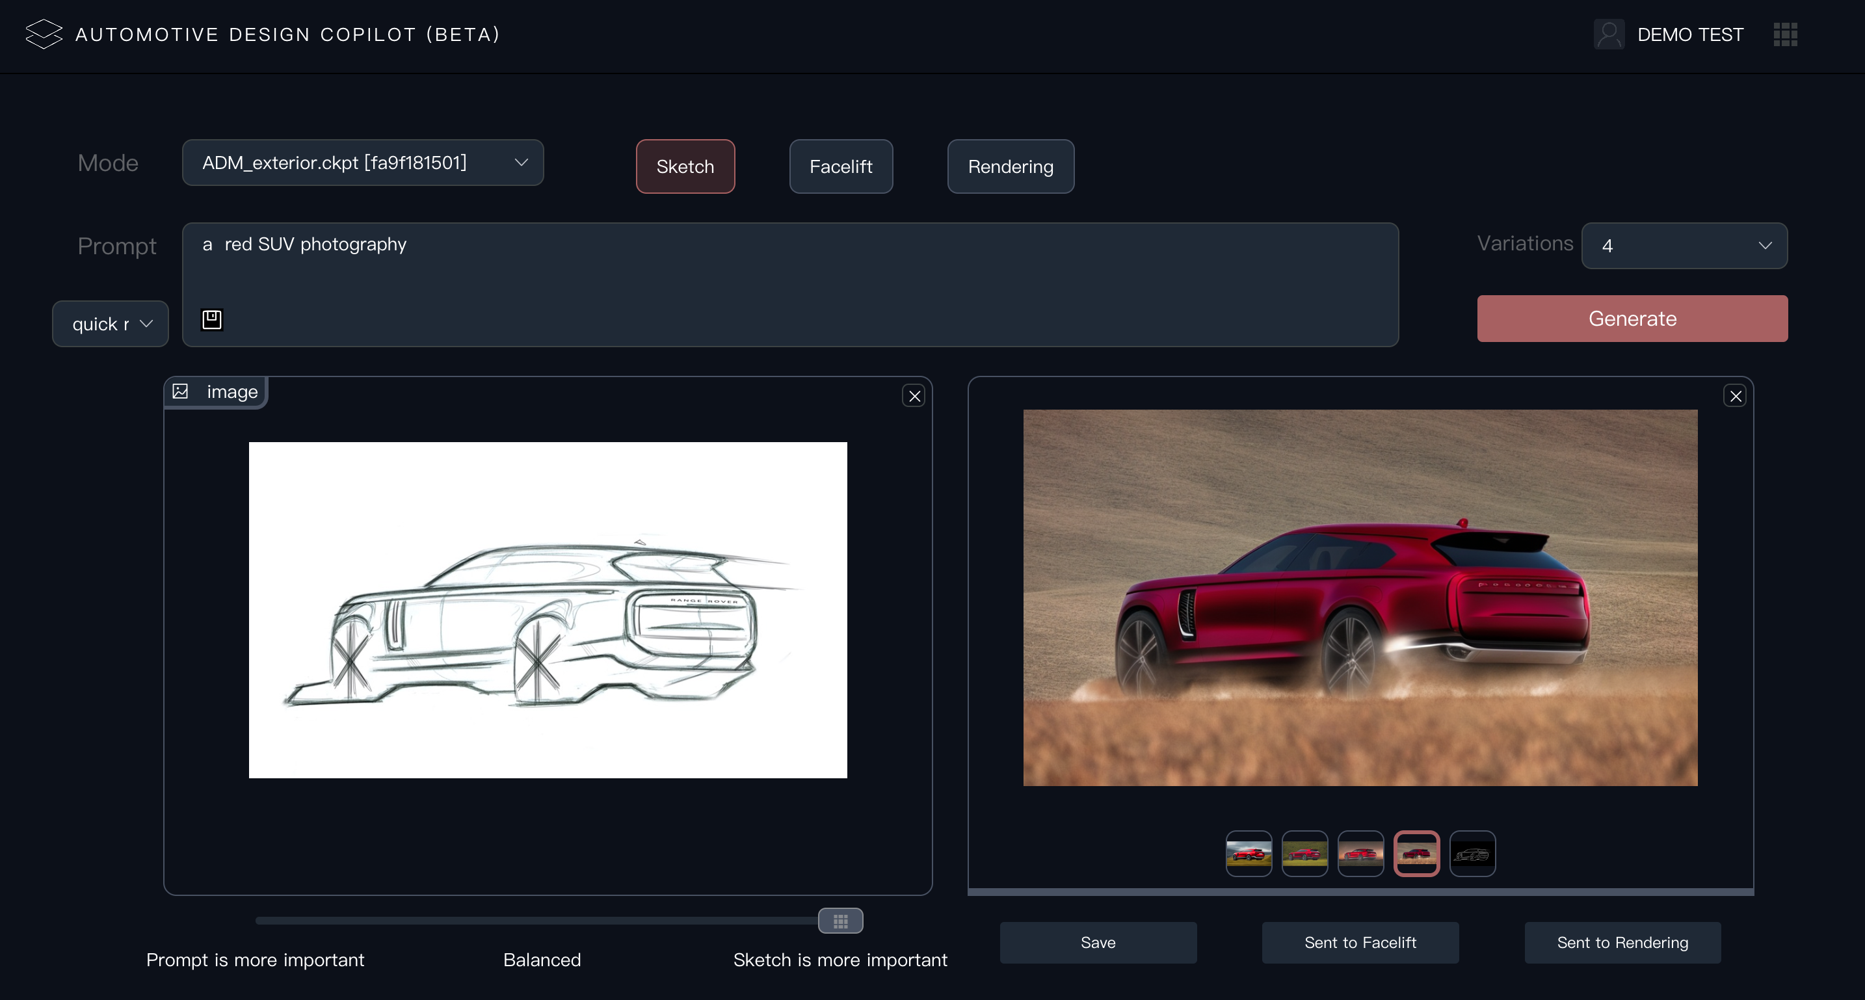Switch to the Sketch mode tab
The height and width of the screenshot is (1000, 1865).
[x=685, y=166]
